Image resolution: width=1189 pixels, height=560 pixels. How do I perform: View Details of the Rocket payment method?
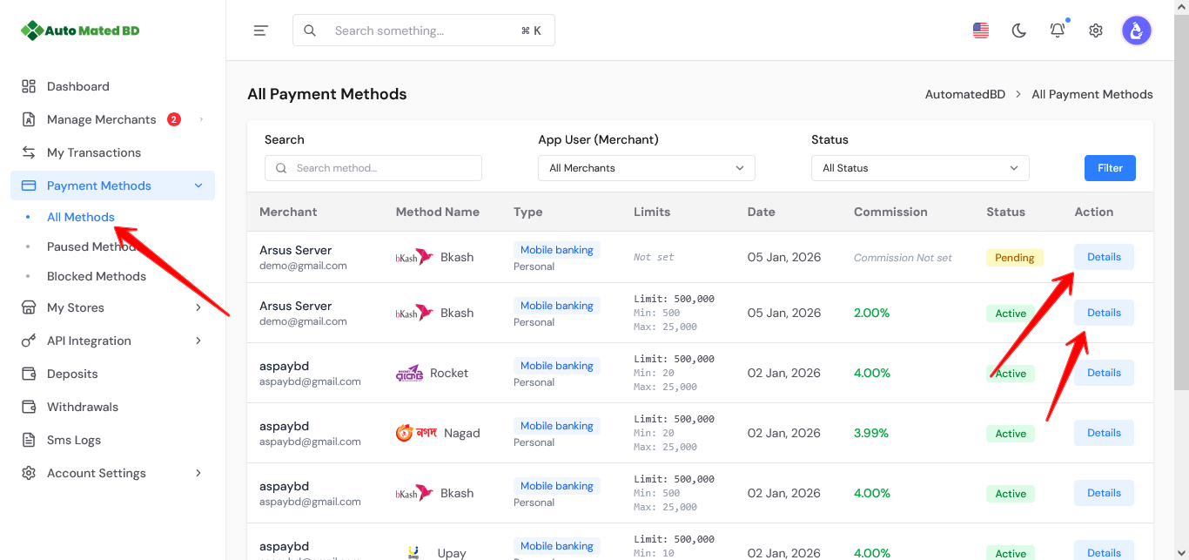pyautogui.click(x=1103, y=372)
